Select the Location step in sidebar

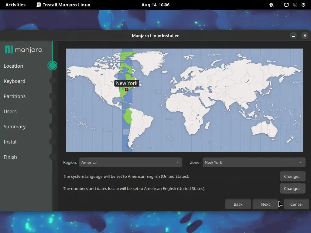click(13, 66)
